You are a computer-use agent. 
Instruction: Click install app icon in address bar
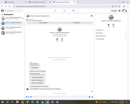click(x=112, y=6)
